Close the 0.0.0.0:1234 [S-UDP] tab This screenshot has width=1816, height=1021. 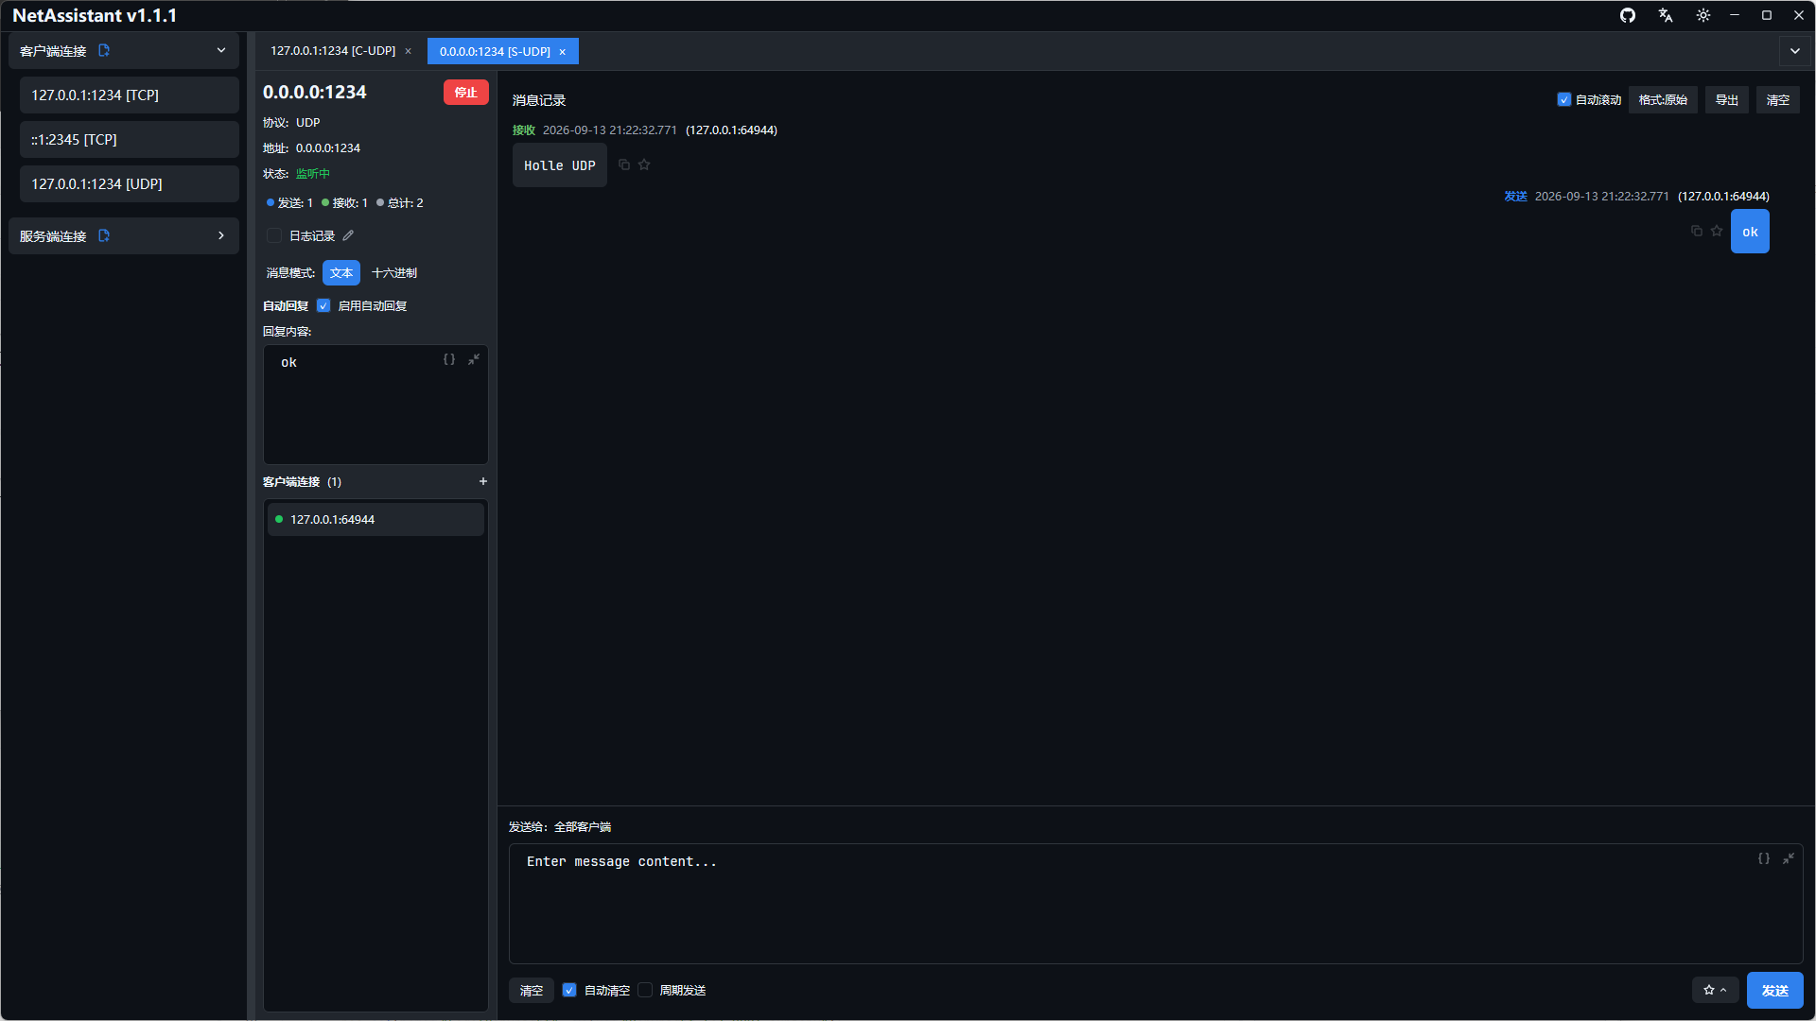562,52
